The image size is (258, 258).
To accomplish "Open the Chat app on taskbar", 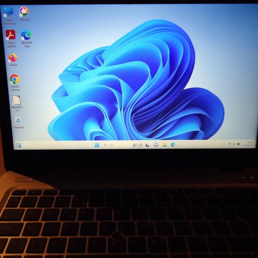I will click(x=156, y=145).
